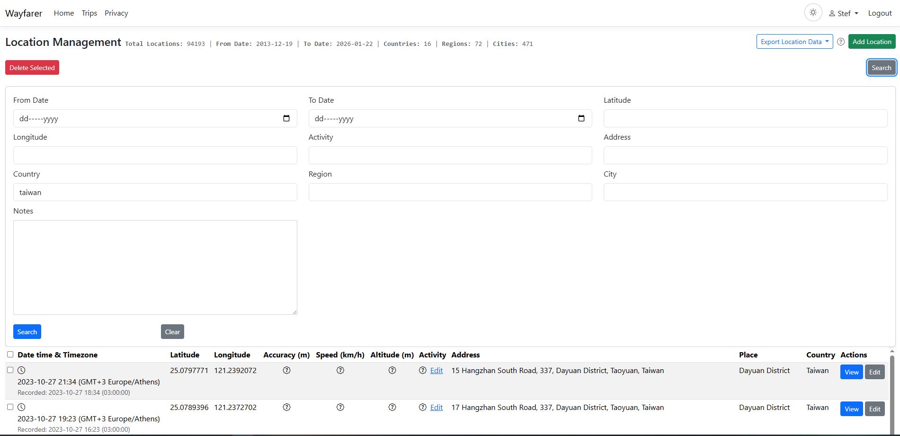Select the checkbox for the 19:23 row
The width and height of the screenshot is (900, 436).
pos(10,407)
